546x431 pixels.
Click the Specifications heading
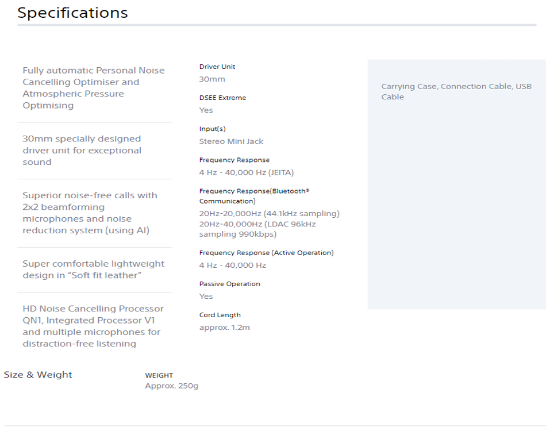click(x=72, y=13)
